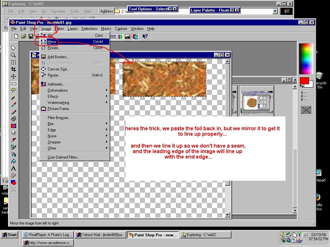Expand the Other submenu

[75, 148]
